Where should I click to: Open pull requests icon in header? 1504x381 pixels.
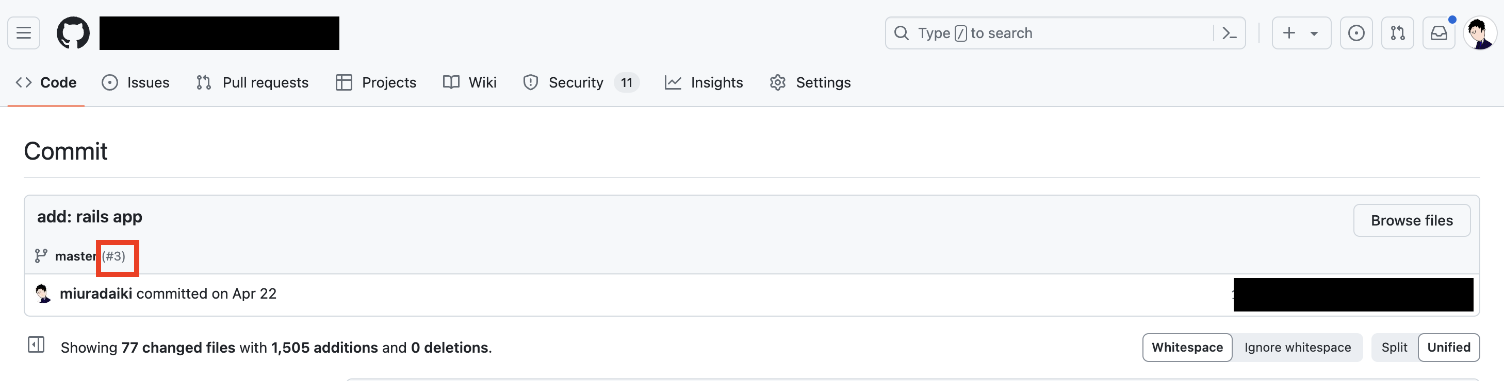point(1397,33)
